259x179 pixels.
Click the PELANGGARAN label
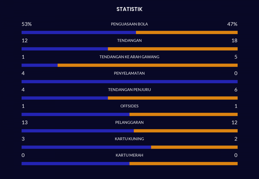click(129, 122)
